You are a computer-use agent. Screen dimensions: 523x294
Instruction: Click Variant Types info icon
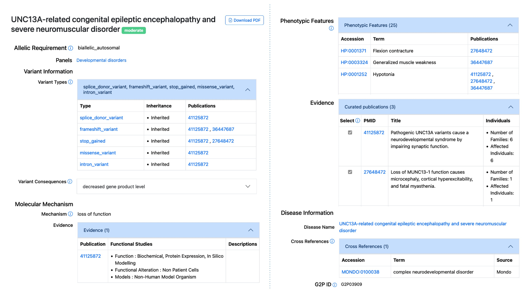pos(70,82)
